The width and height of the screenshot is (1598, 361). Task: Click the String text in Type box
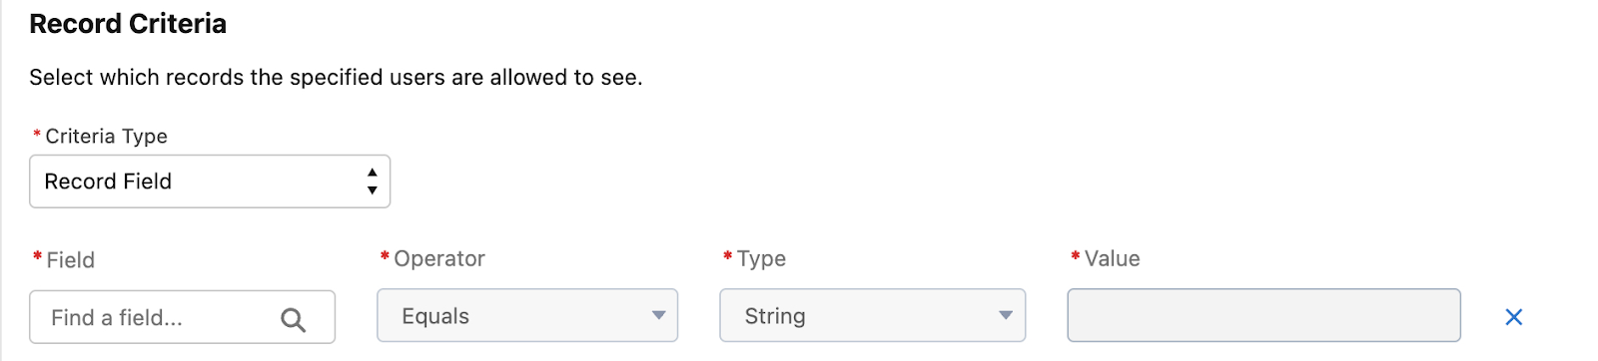(x=775, y=316)
